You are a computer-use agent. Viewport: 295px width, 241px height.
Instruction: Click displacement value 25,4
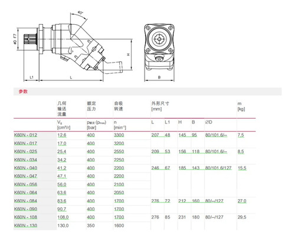[62, 152]
